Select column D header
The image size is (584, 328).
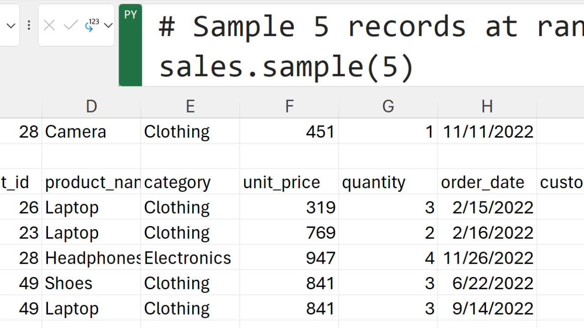point(91,107)
